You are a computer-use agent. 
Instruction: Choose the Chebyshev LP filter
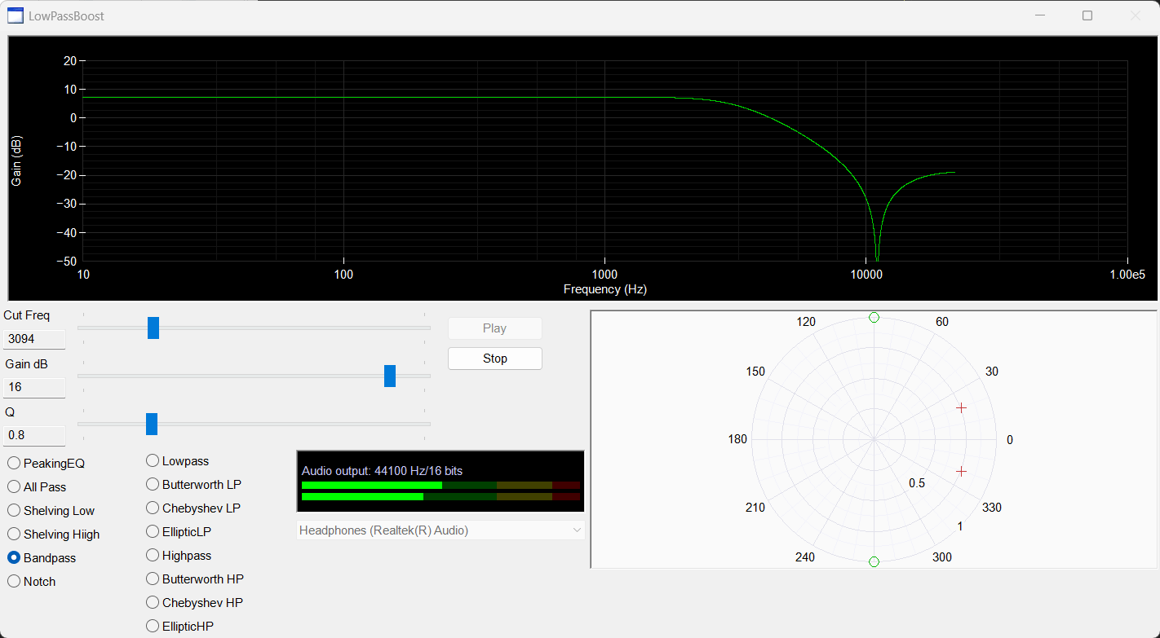[x=193, y=508]
